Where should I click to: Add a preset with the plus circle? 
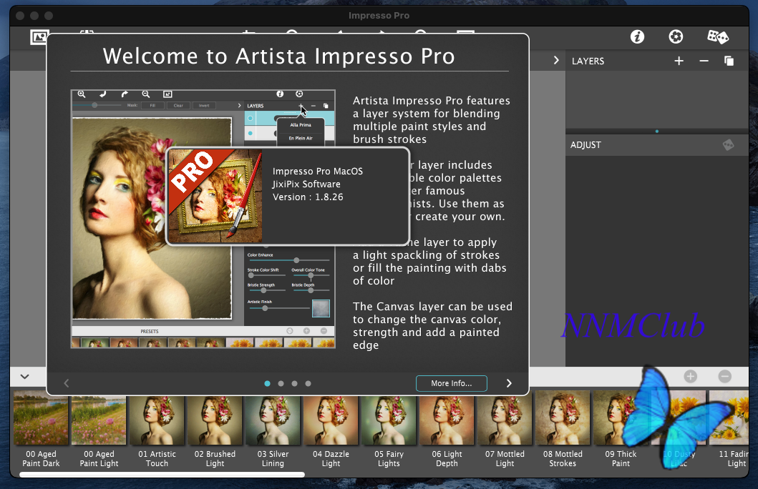[690, 377]
